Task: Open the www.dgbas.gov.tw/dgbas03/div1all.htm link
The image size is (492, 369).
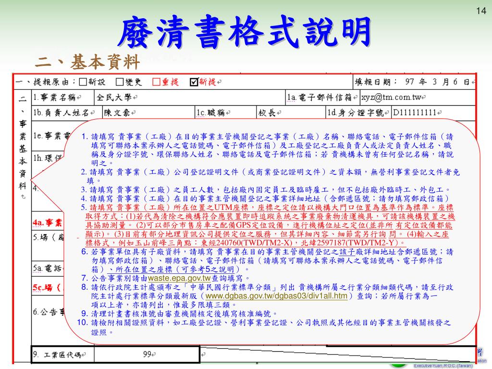Action: point(276,296)
